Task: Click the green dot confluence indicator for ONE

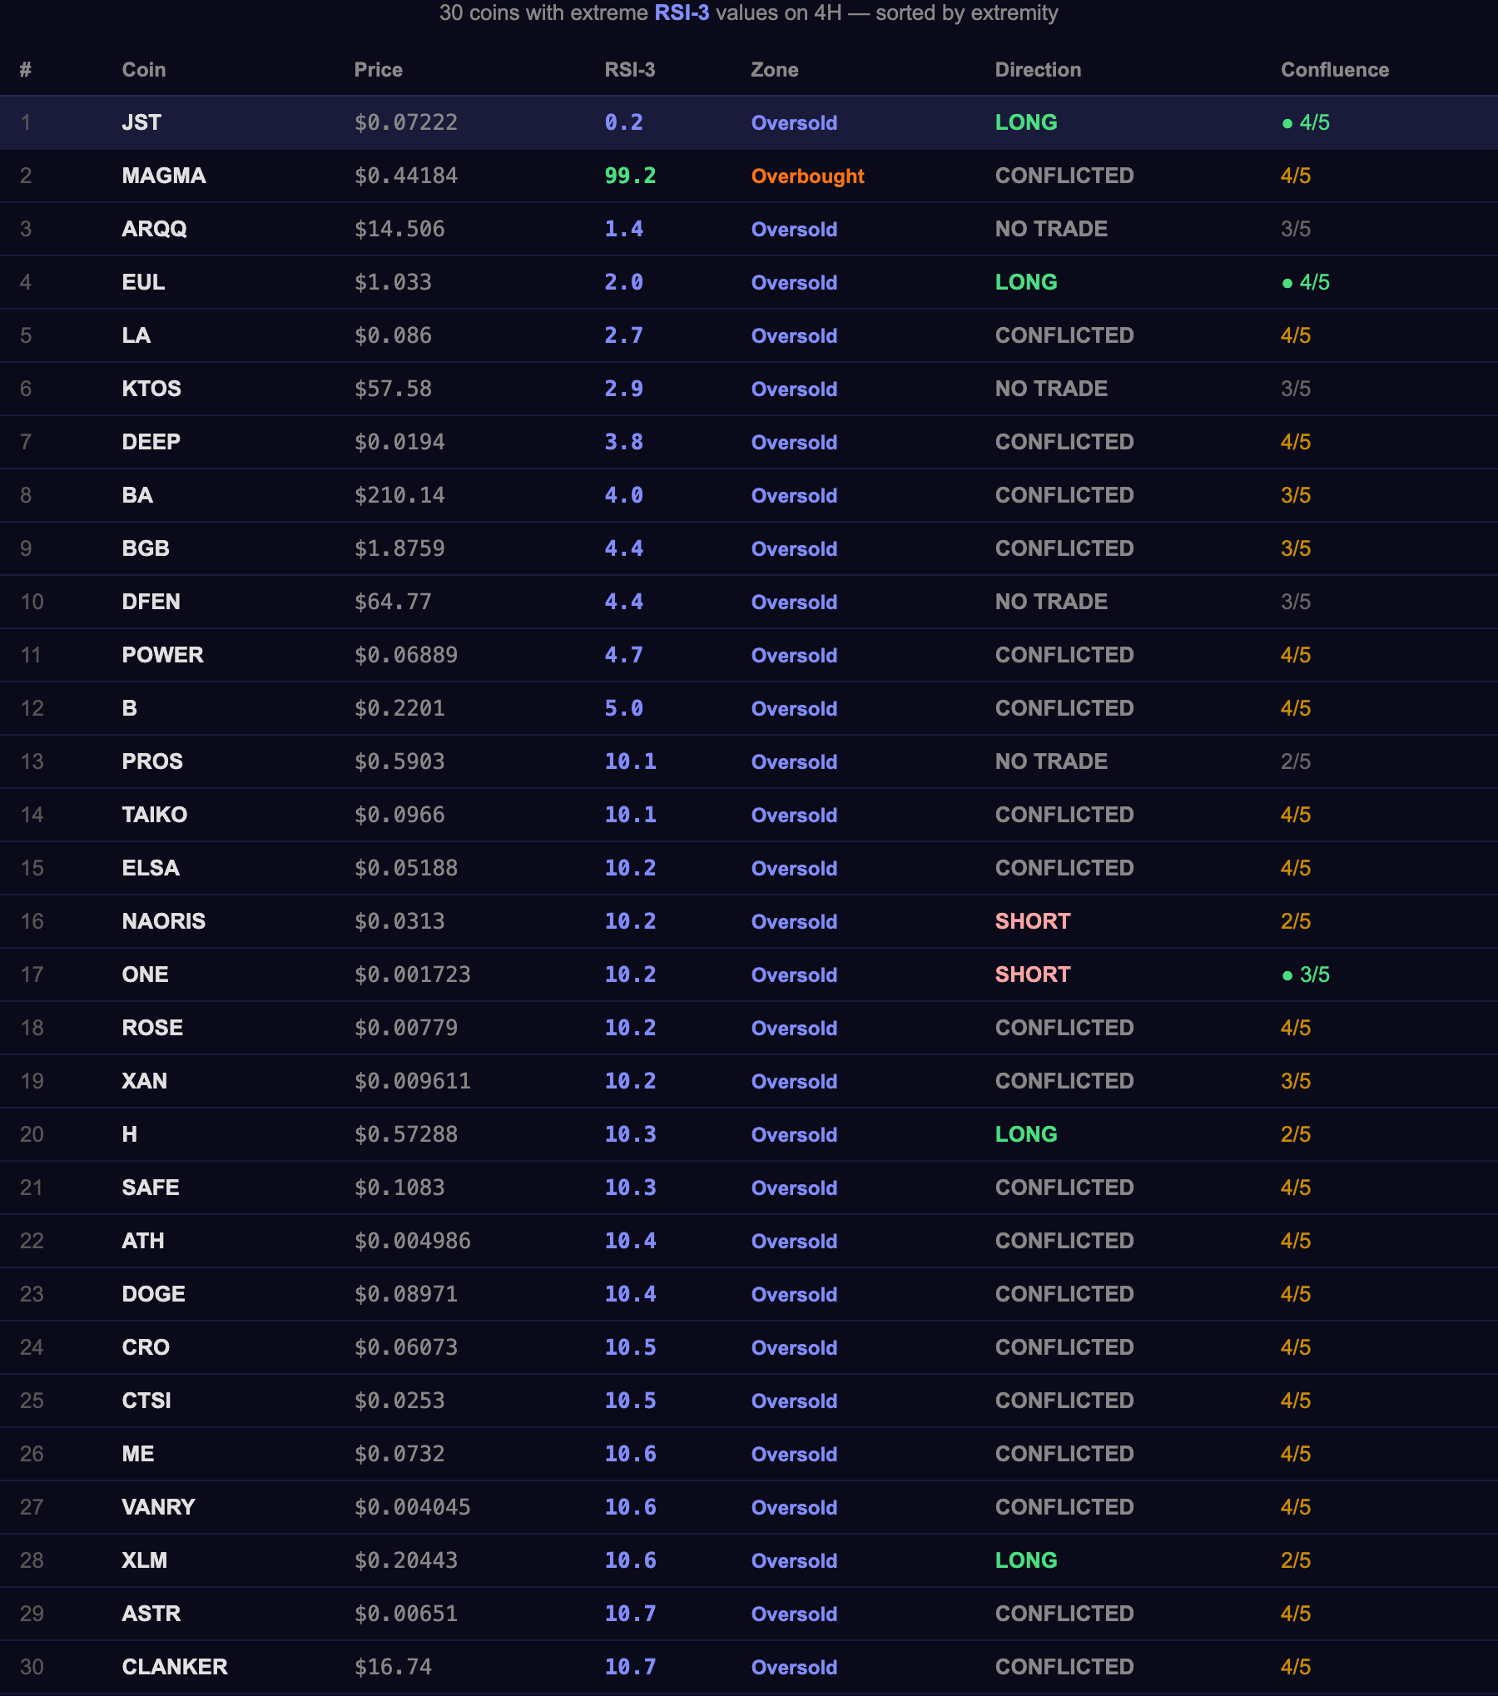Action: pyautogui.click(x=1287, y=975)
